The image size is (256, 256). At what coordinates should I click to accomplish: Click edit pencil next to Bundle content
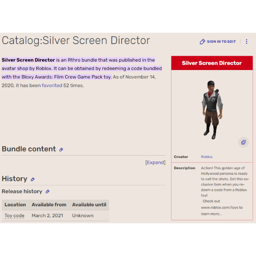tap(61, 150)
